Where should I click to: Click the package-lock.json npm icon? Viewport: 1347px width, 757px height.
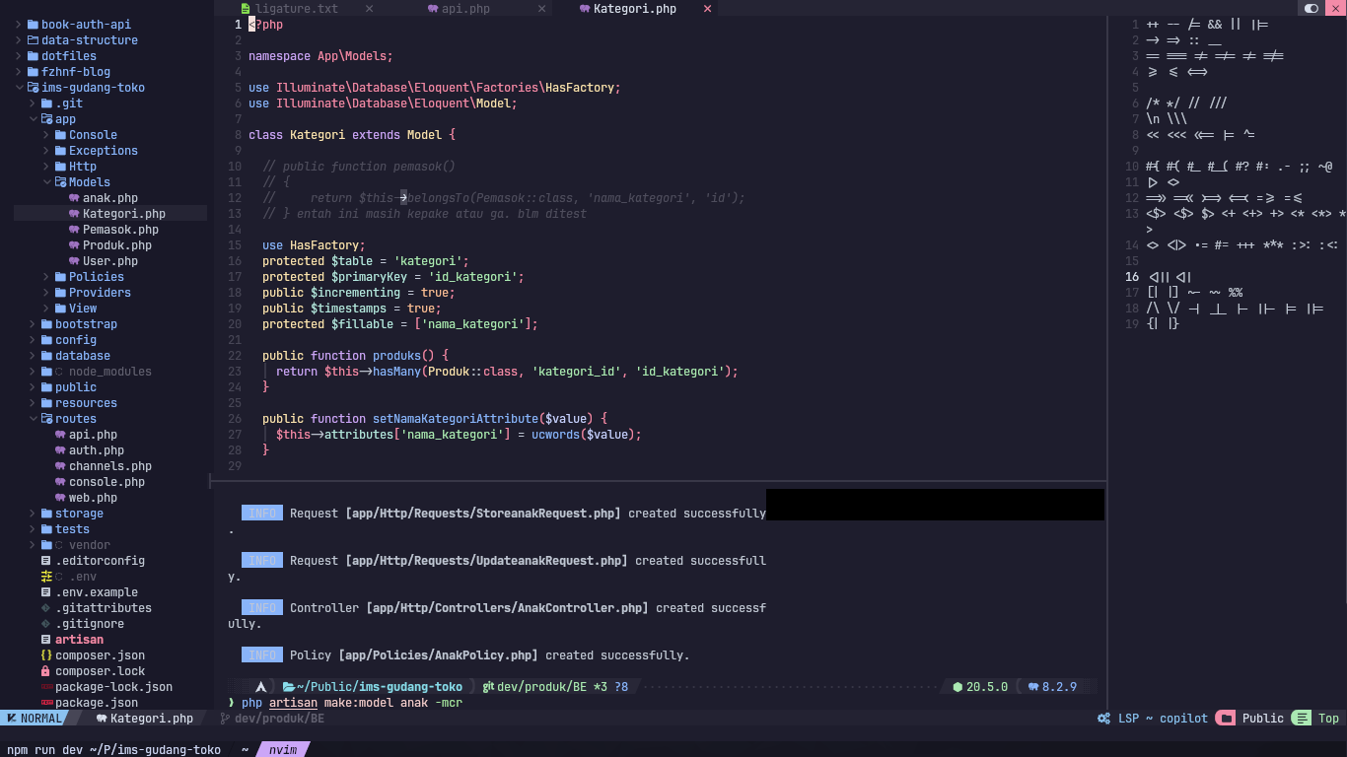[x=46, y=687]
